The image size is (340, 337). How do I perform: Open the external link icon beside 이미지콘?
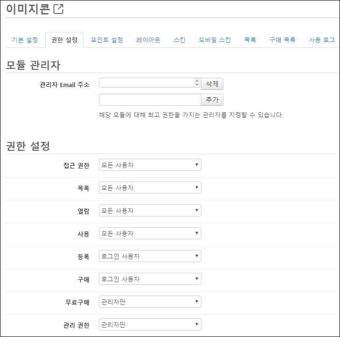(58, 9)
